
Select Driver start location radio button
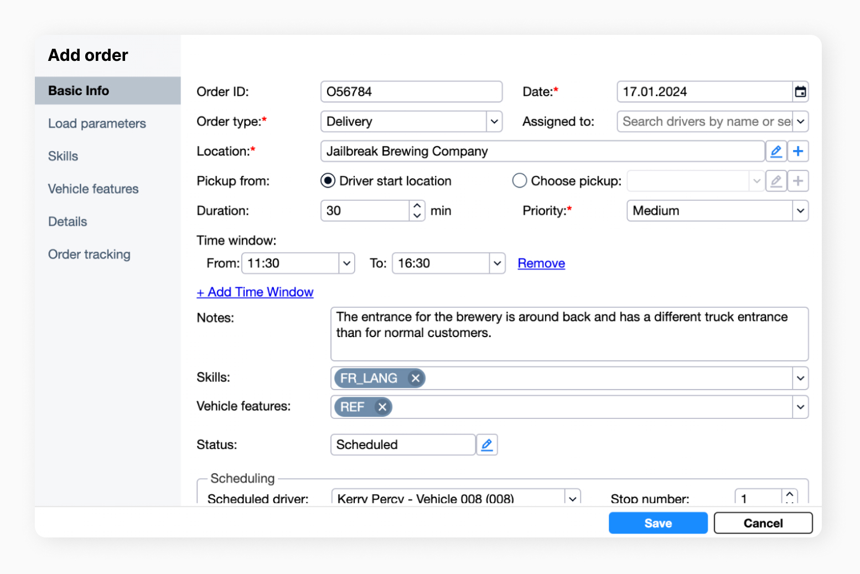pos(328,181)
